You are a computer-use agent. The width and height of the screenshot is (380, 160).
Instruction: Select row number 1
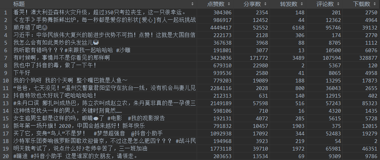pyautogui.click(x=6, y=12)
